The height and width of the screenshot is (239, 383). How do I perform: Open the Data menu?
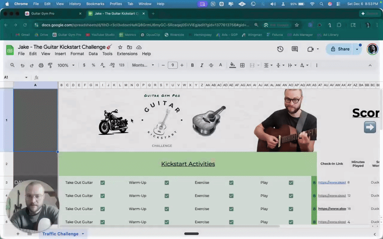(x=93, y=54)
